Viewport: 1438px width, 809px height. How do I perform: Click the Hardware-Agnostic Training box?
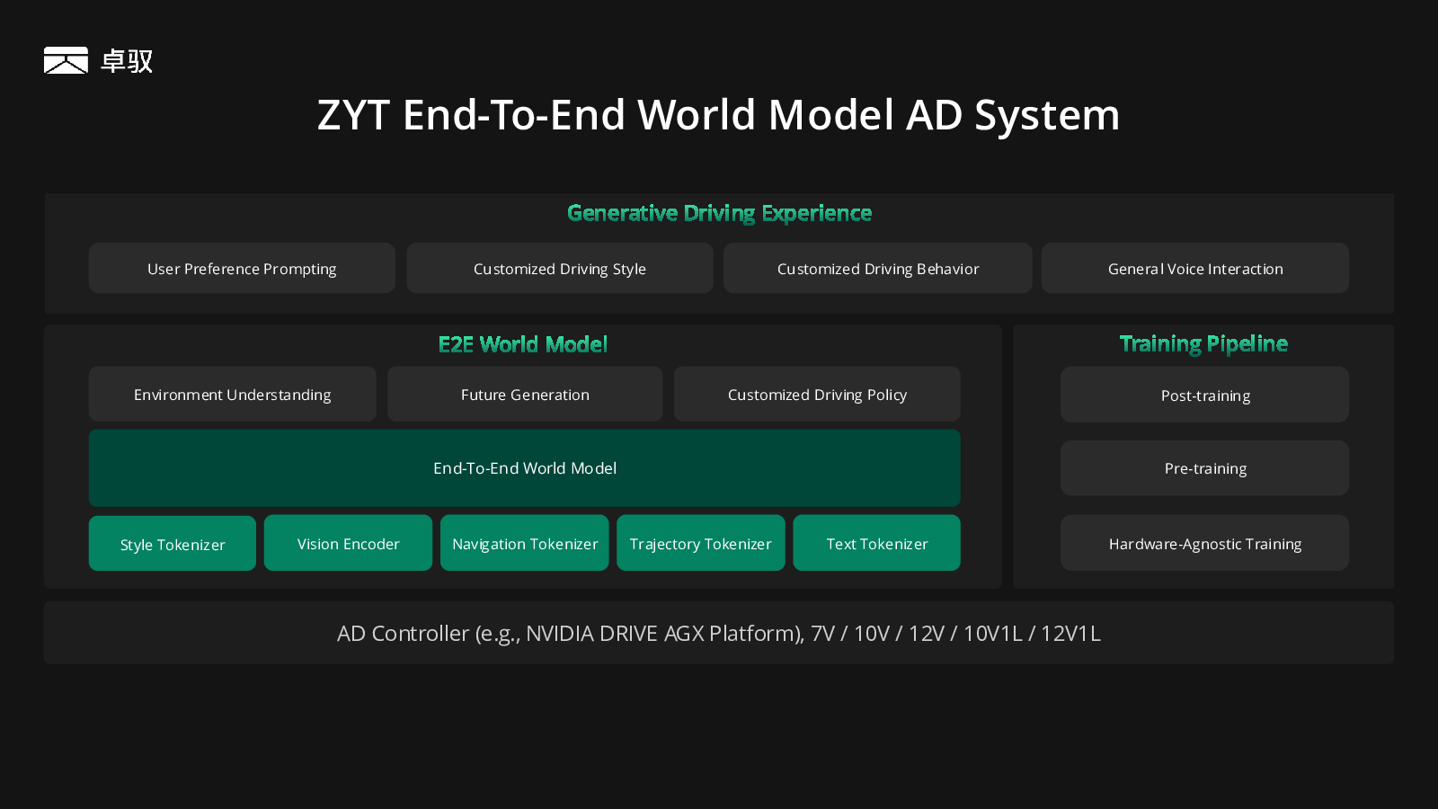coord(1204,543)
